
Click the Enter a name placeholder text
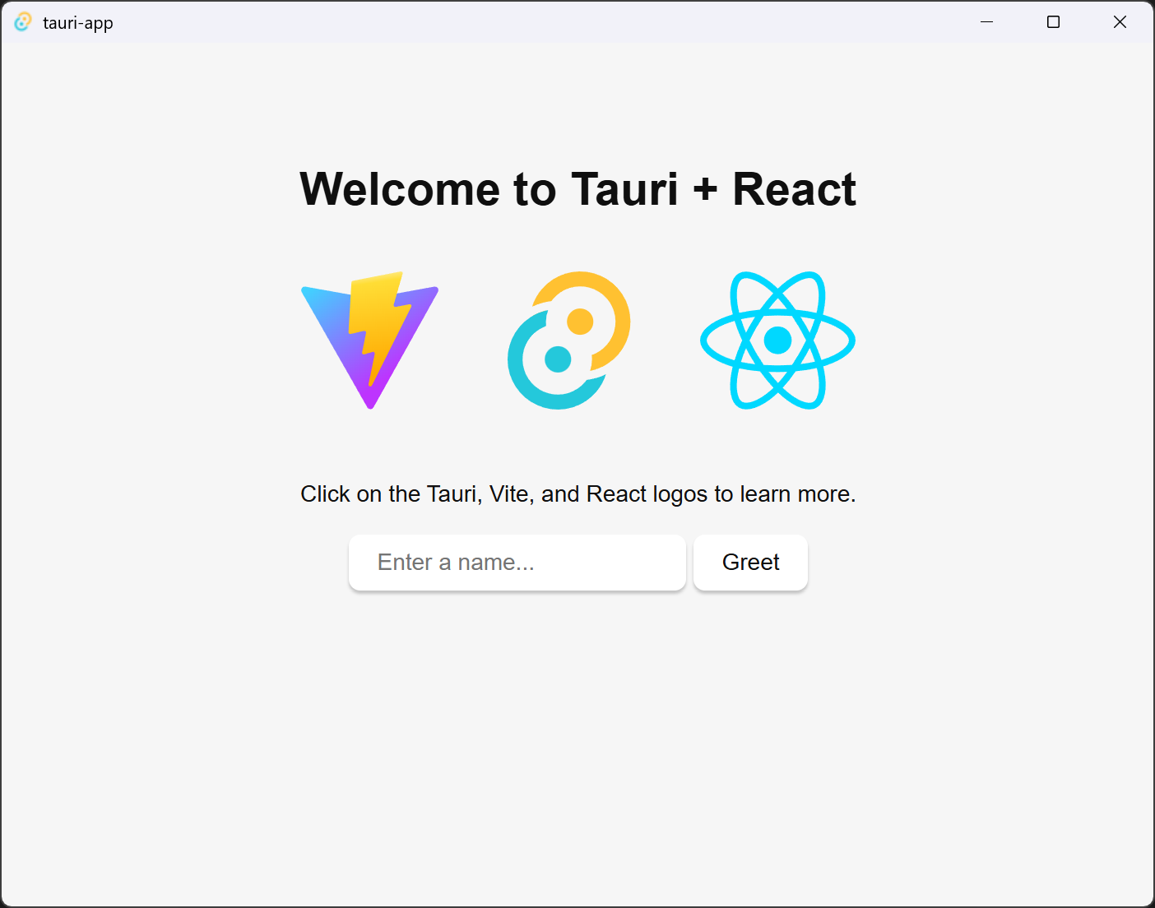456,563
